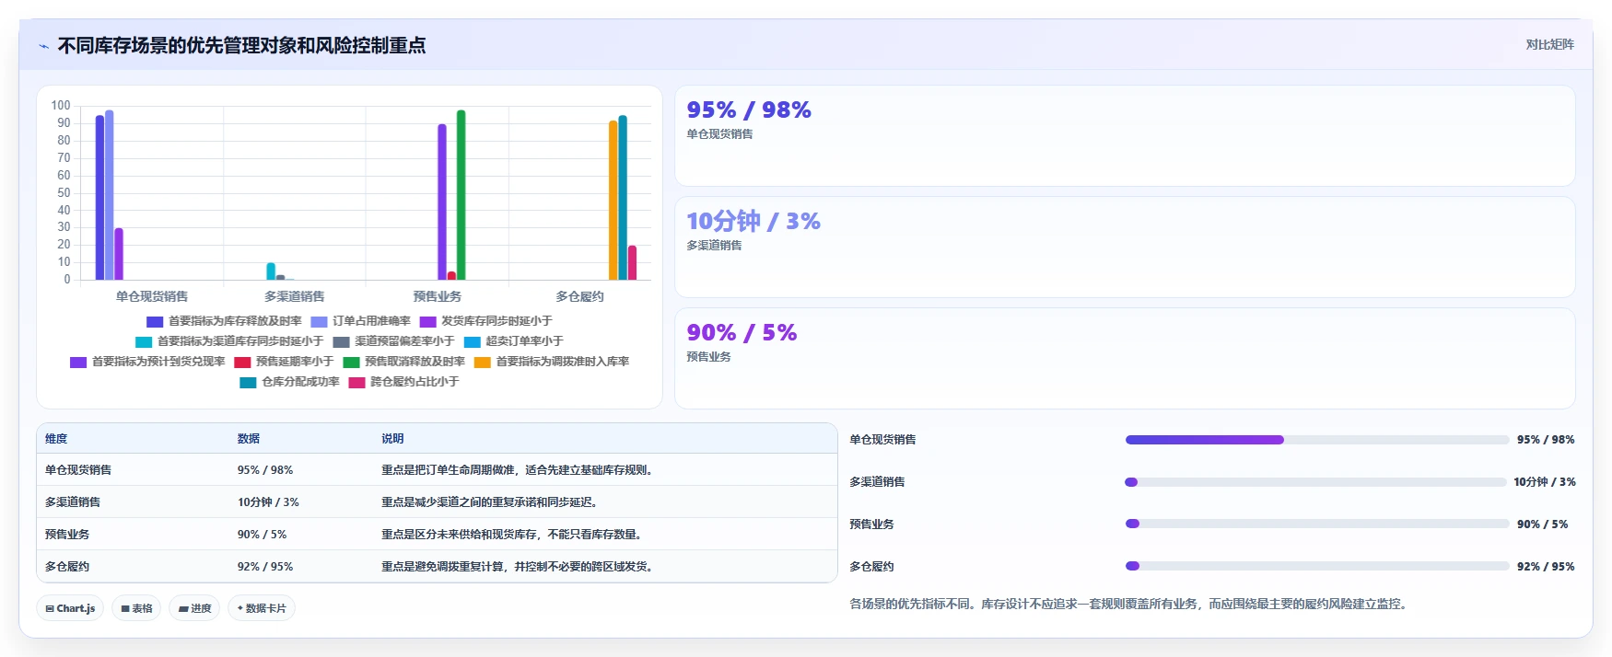Click the 多渠道销售 progress bar
1612x657 pixels.
point(1316,482)
